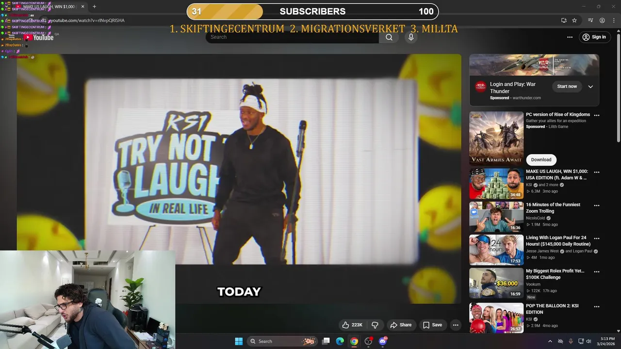Visit the Vookum channel name
The image size is (621, 349).
pyautogui.click(x=533, y=285)
